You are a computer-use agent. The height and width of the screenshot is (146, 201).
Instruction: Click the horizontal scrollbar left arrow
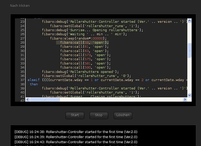point(28,100)
